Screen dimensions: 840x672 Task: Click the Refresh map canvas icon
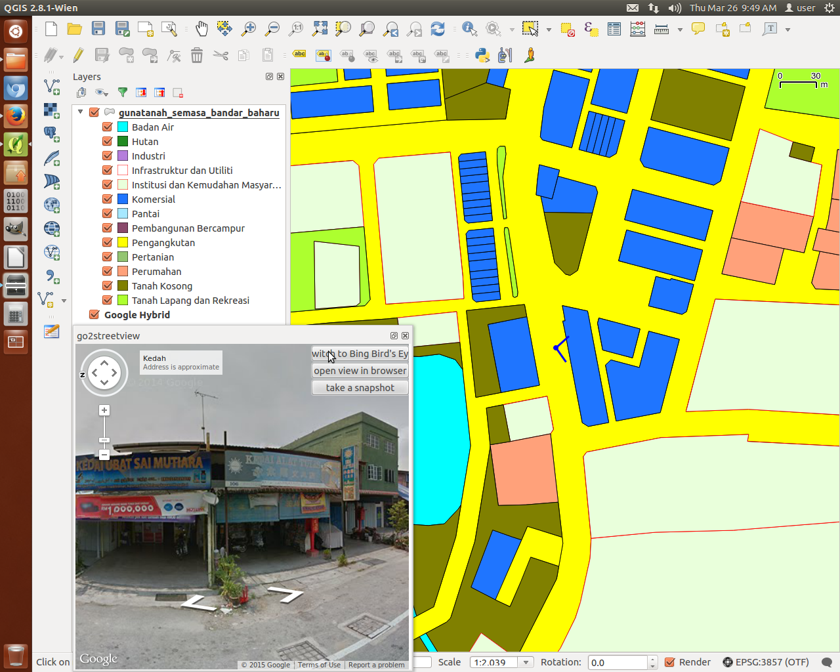438,29
